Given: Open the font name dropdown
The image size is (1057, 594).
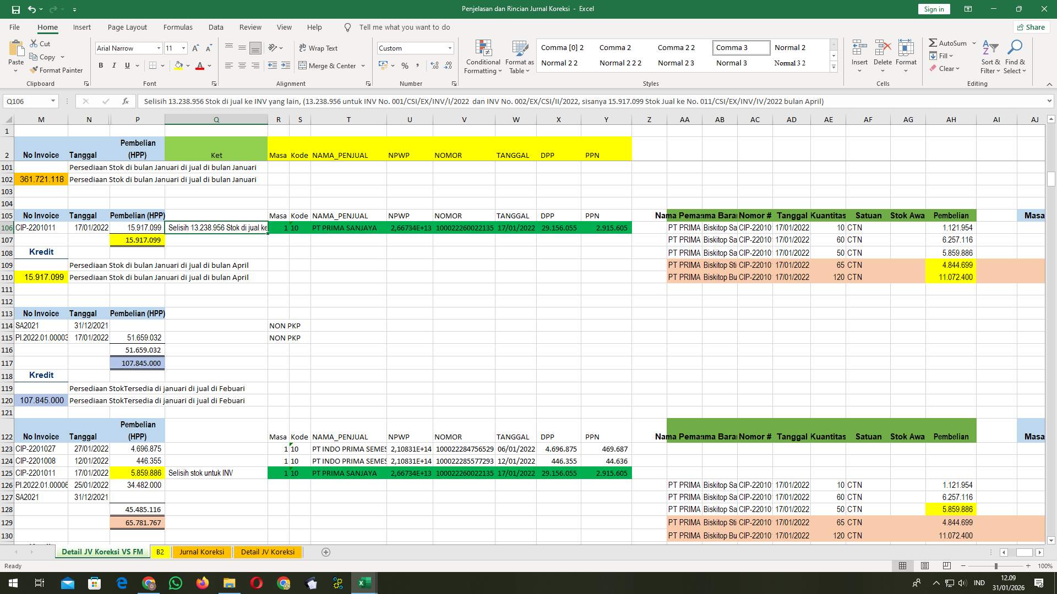Looking at the screenshot, I should point(159,48).
